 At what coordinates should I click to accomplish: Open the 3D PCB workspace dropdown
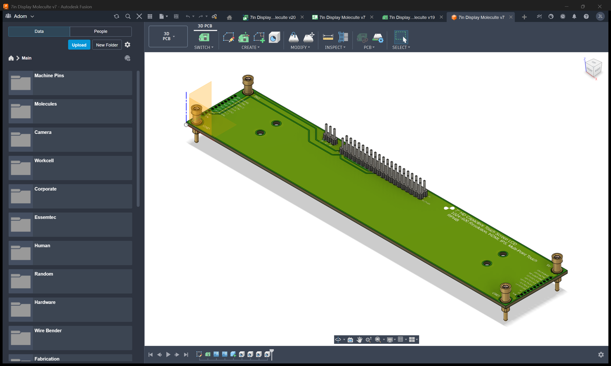(168, 37)
